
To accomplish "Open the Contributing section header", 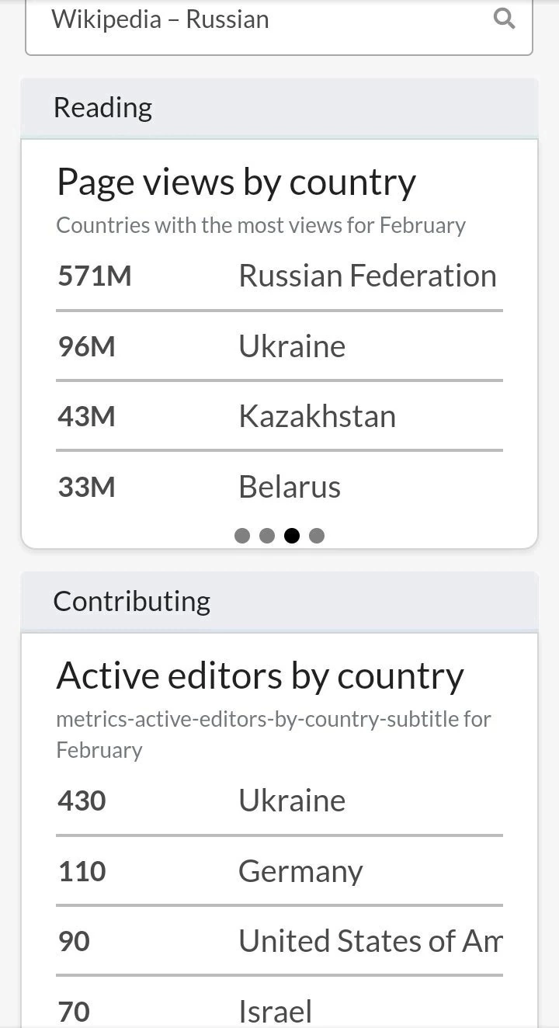I will click(x=279, y=602).
